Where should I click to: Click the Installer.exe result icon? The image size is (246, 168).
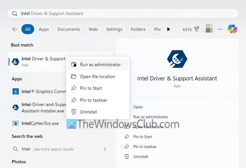[15, 108]
